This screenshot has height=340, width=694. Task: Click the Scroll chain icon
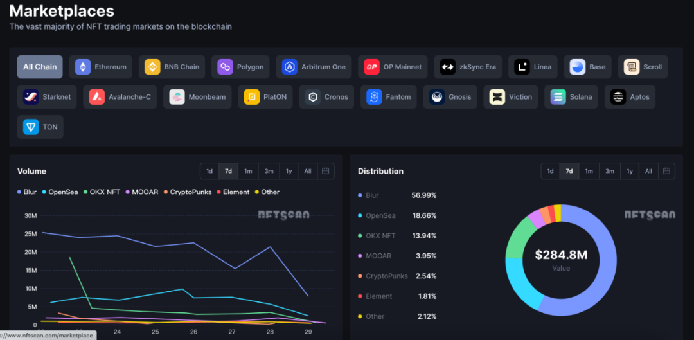pos(632,67)
